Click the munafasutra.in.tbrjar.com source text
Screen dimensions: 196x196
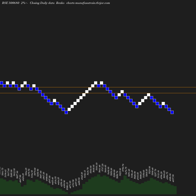(93, 3)
